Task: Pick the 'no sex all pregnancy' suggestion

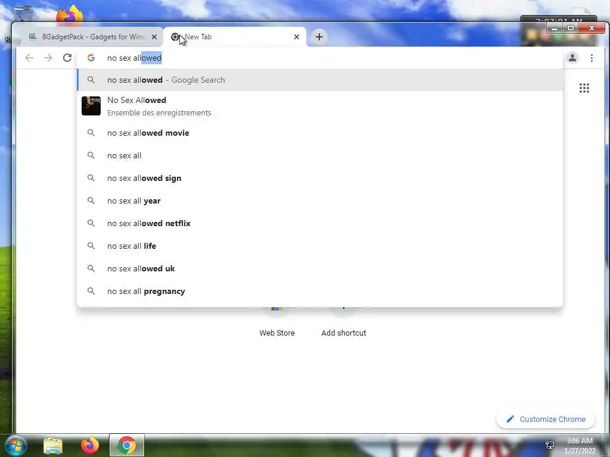Action: pyautogui.click(x=320, y=291)
